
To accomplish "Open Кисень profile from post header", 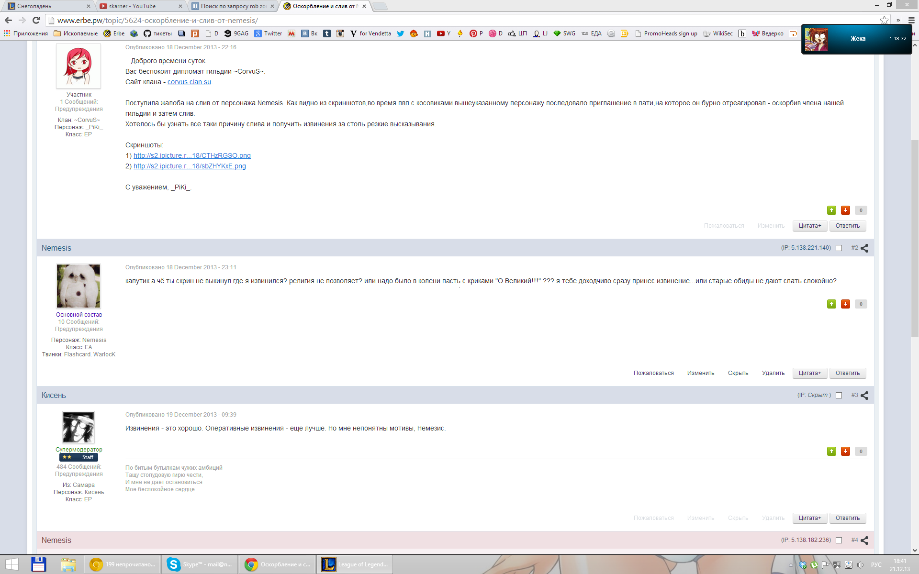I will pyautogui.click(x=54, y=395).
